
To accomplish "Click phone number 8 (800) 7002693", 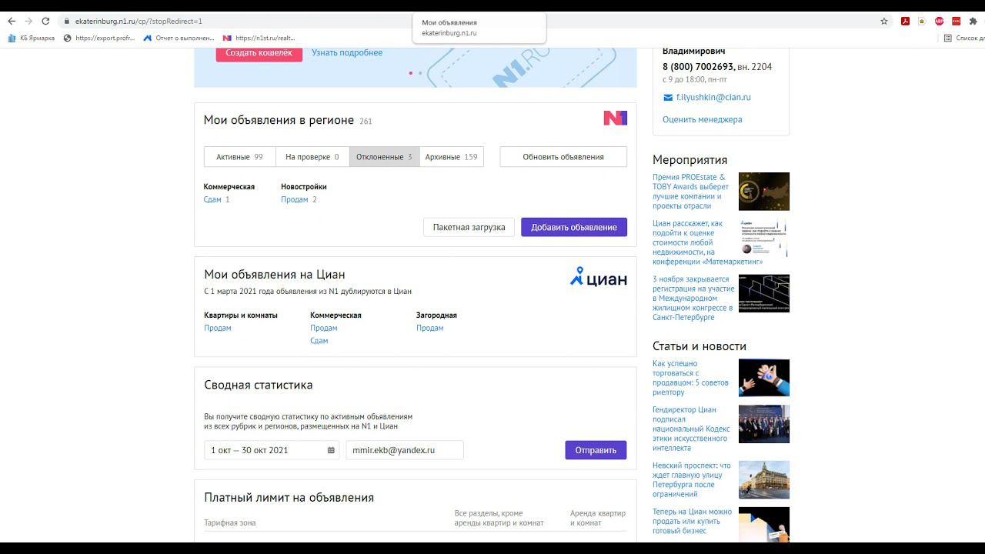I will pyautogui.click(x=698, y=67).
